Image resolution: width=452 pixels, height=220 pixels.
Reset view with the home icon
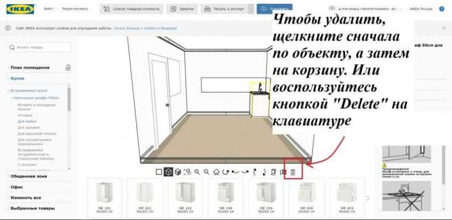216,172
